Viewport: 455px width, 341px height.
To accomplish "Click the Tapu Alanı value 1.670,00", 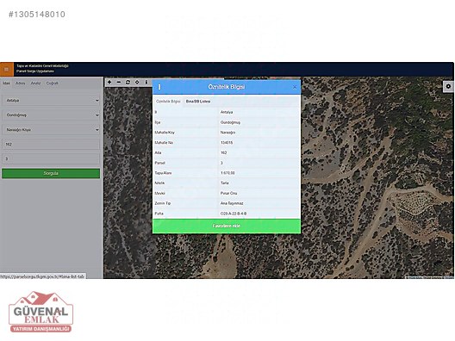I will (x=227, y=173).
